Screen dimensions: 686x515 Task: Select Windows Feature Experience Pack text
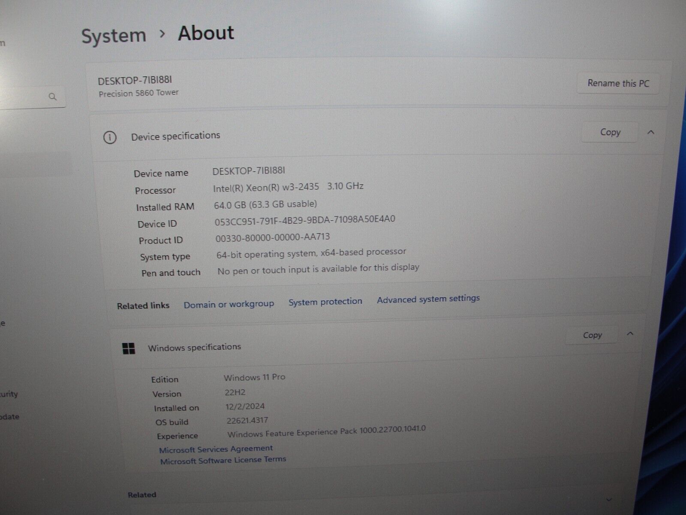pyautogui.click(x=326, y=431)
